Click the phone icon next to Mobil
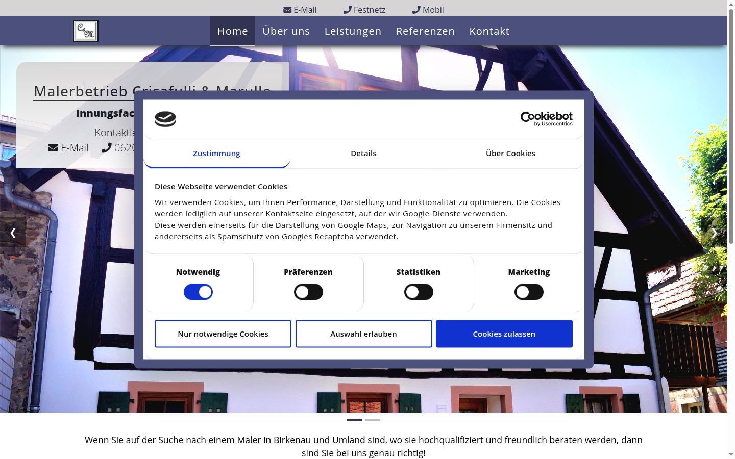The height and width of the screenshot is (459, 735). [416, 10]
